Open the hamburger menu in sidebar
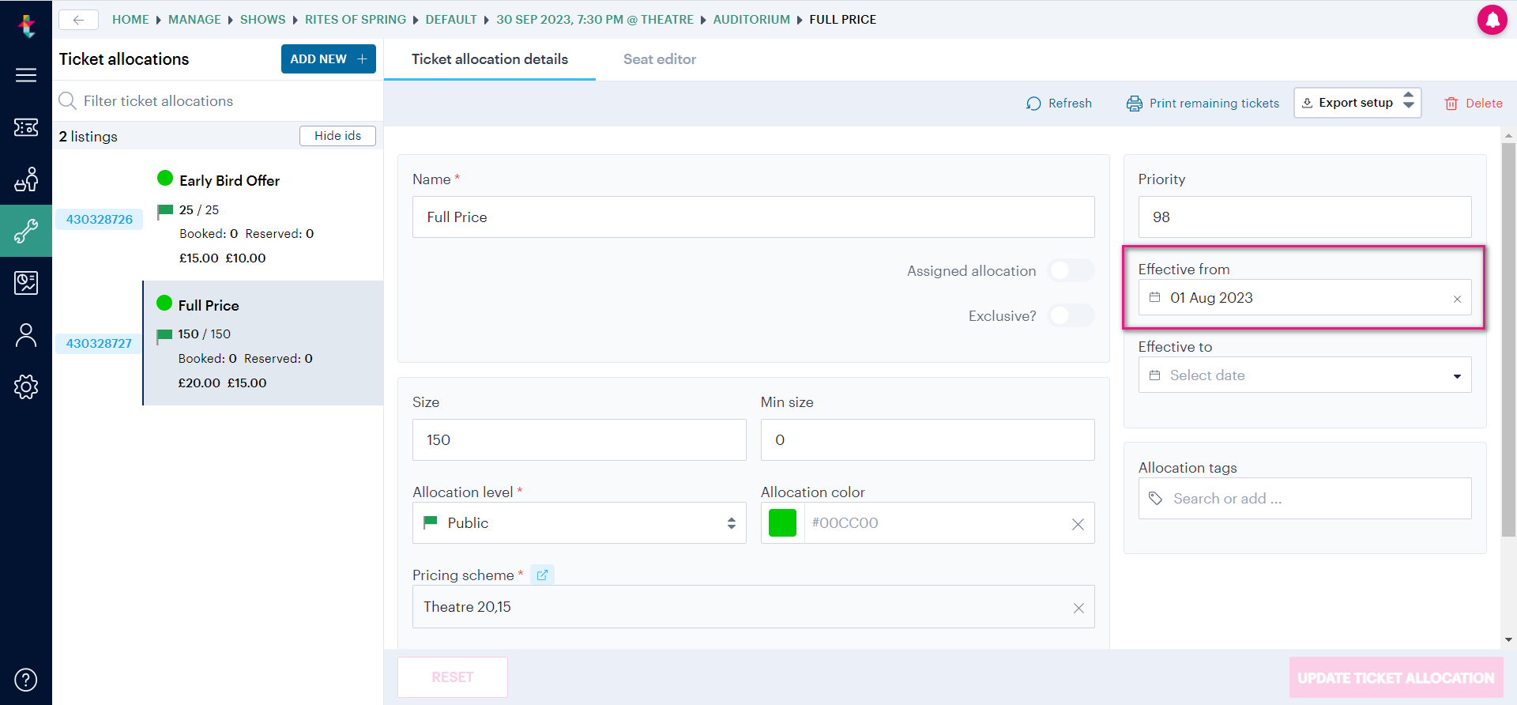 coord(26,75)
